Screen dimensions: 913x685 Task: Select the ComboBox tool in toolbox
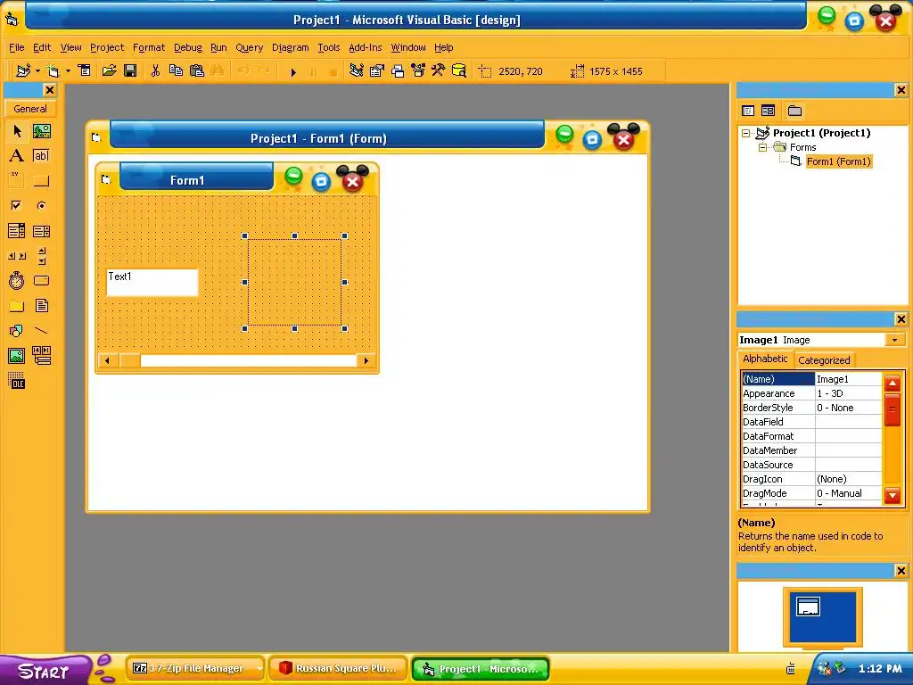click(17, 231)
